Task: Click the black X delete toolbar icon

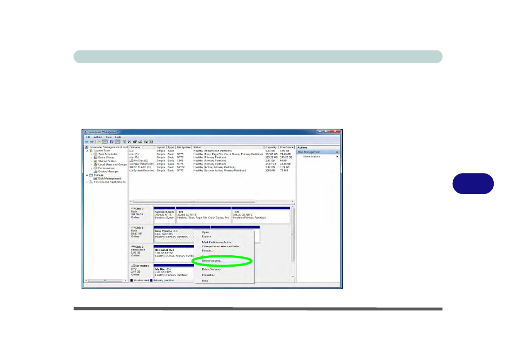Action: [129, 142]
